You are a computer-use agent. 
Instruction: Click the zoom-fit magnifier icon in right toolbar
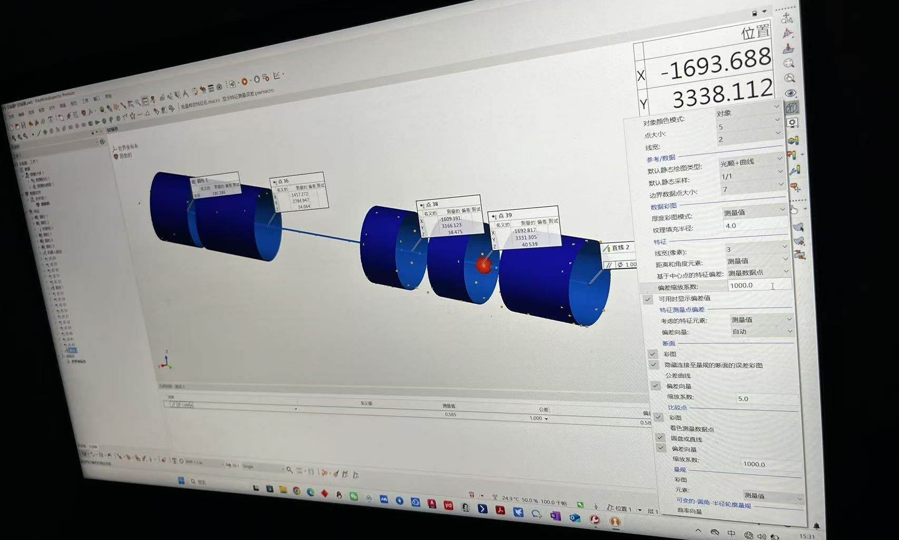click(x=789, y=63)
